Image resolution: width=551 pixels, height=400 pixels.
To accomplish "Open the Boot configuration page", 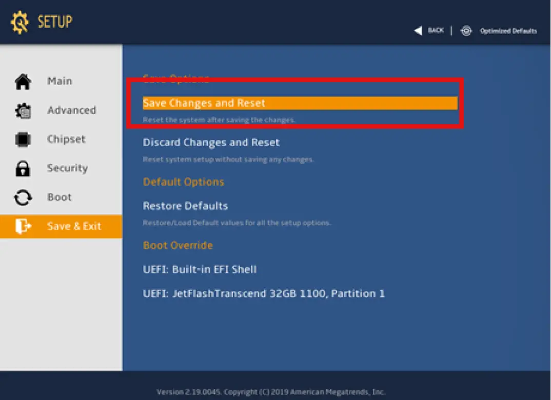I will (x=59, y=197).
